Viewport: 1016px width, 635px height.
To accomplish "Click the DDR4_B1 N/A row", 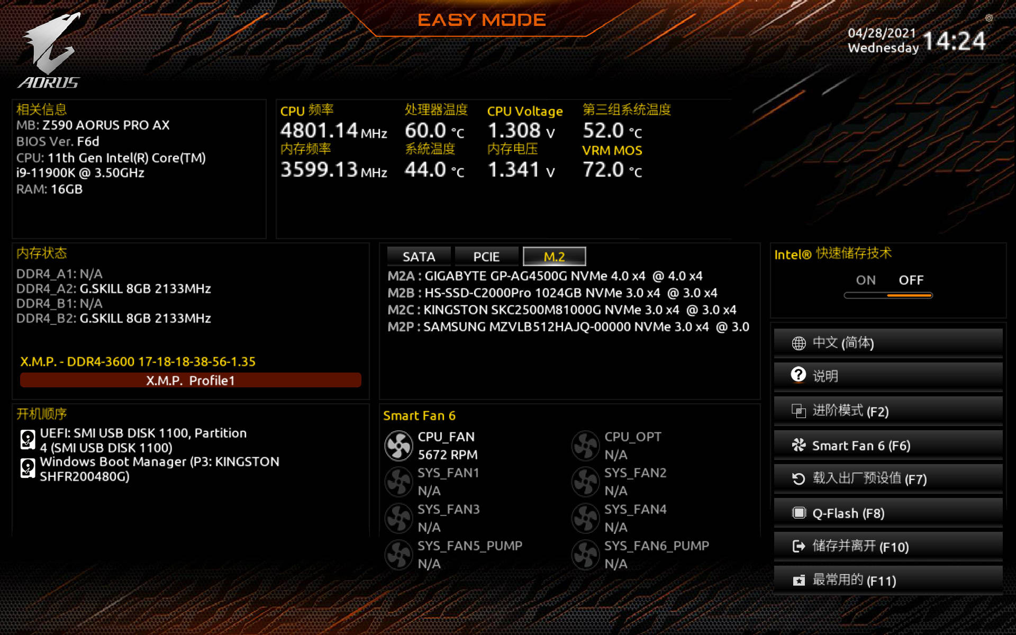I will [59, 303].
